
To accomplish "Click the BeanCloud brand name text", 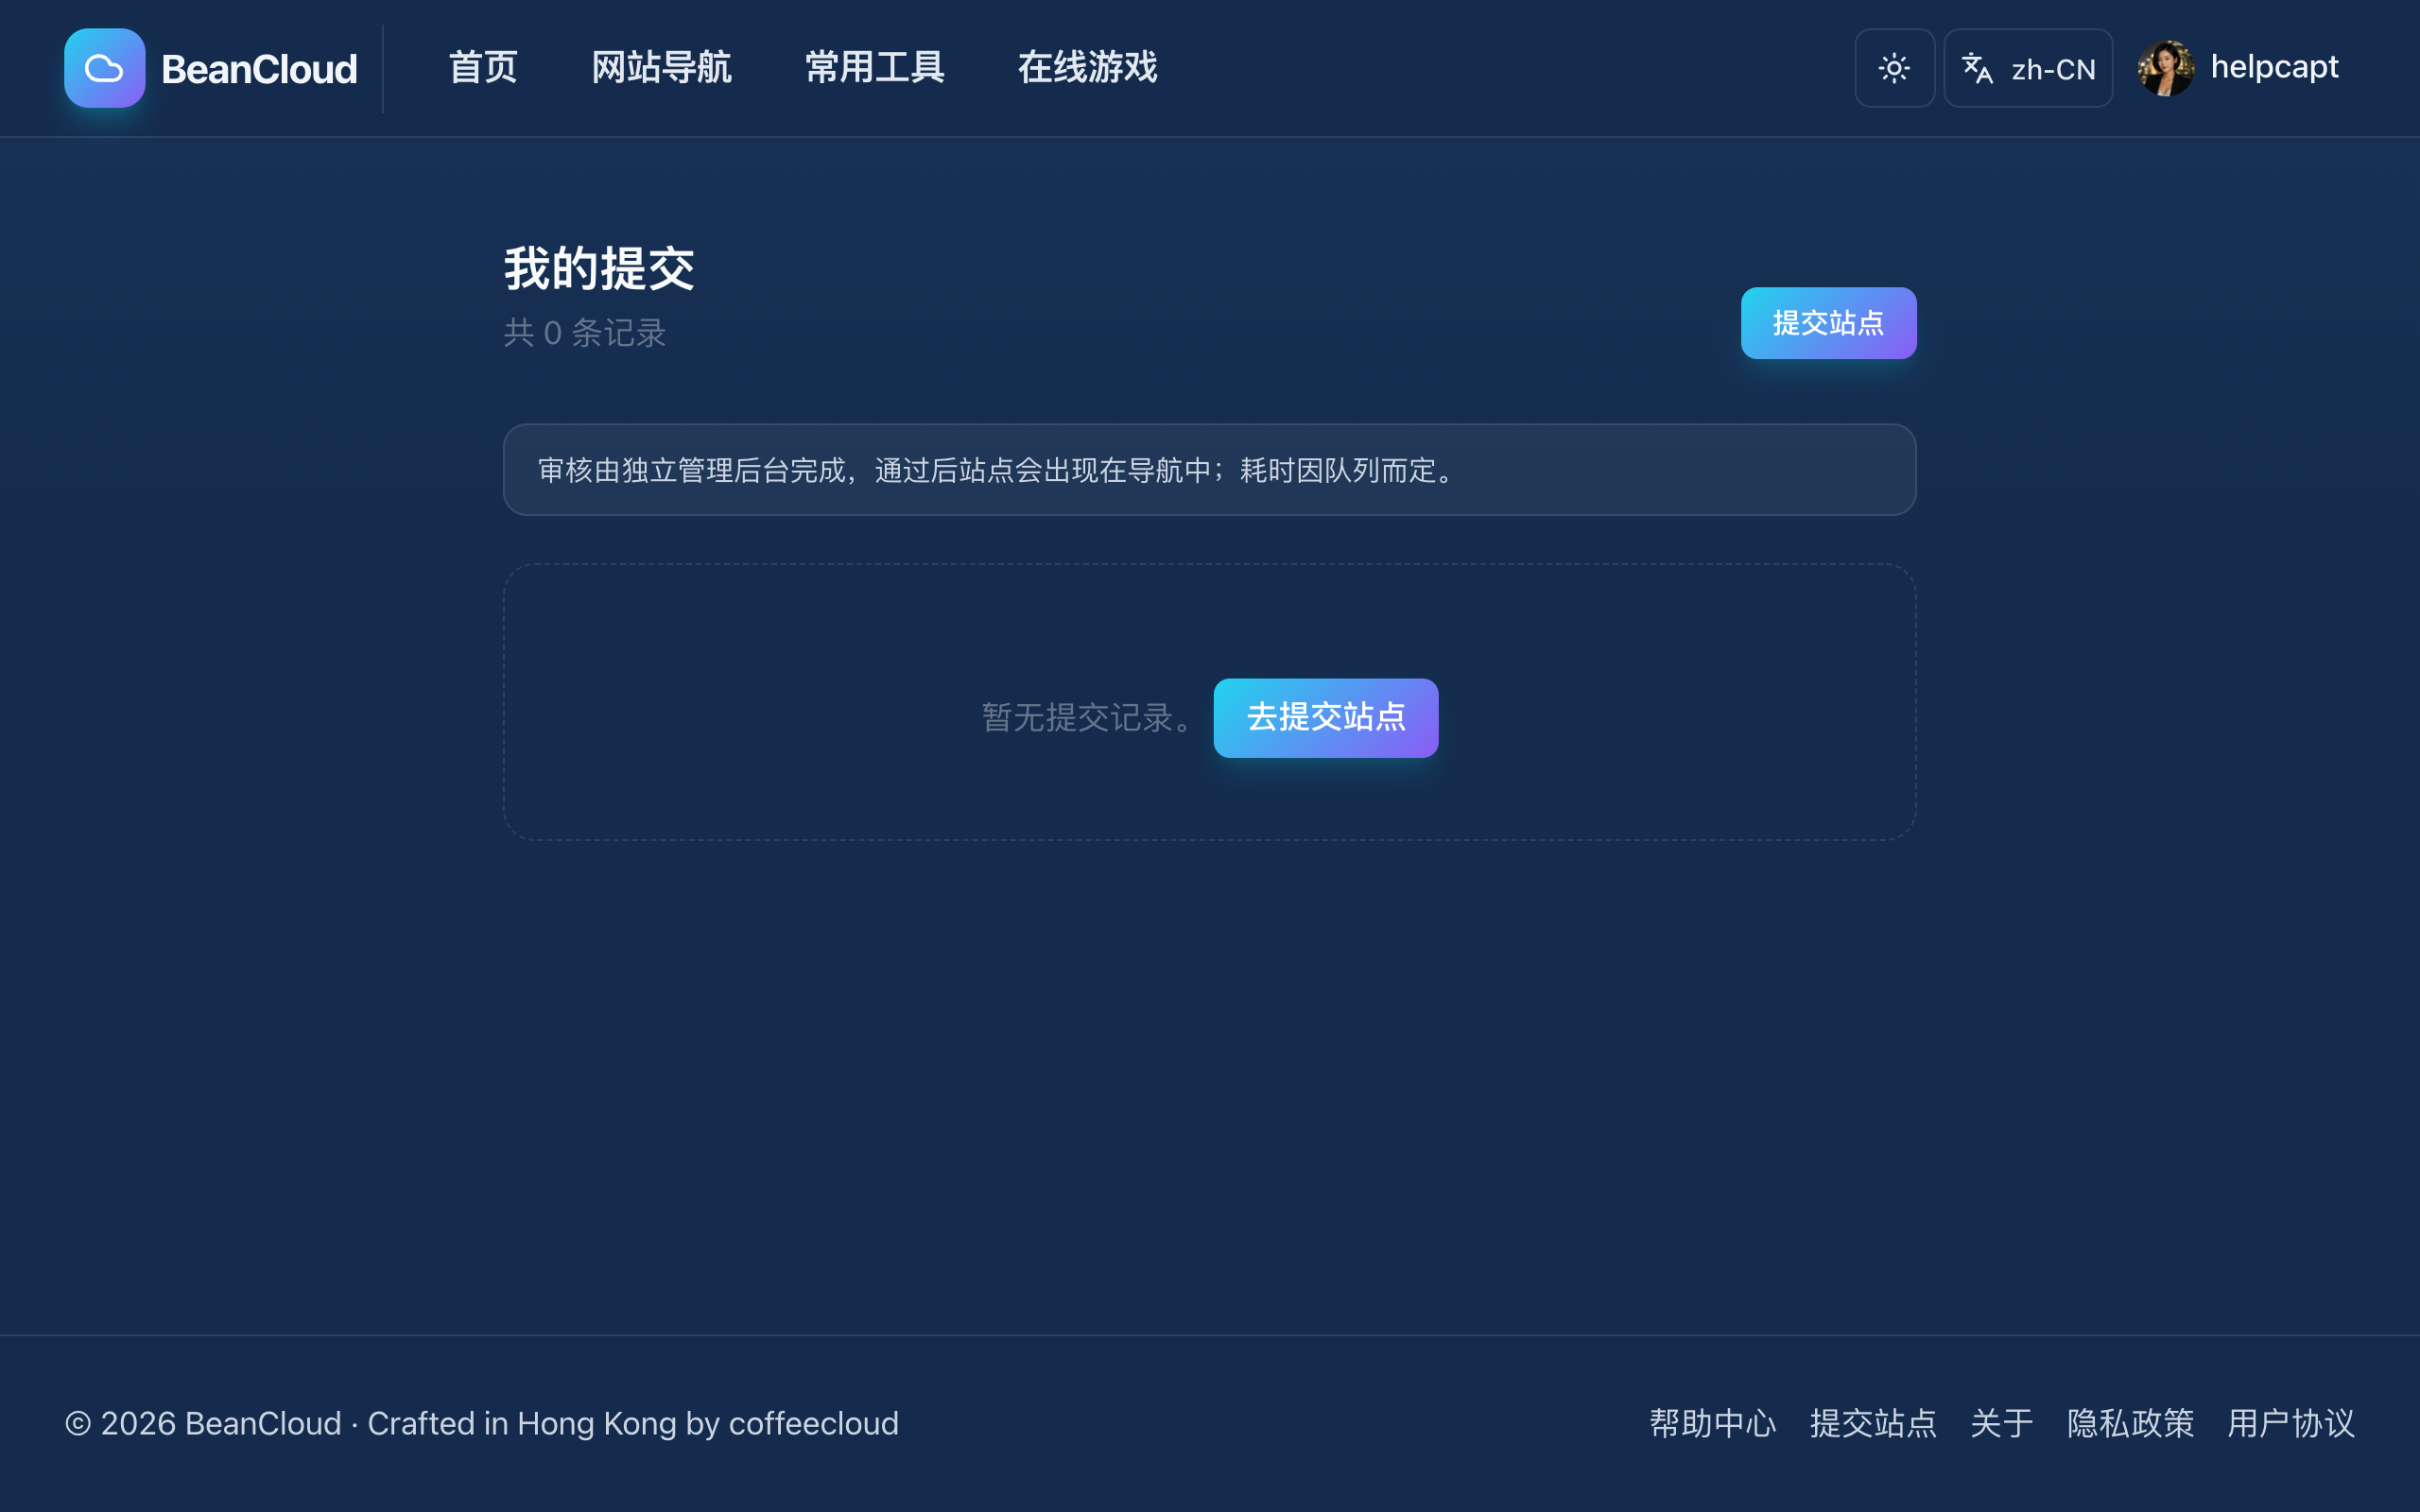I will point(259,69).
